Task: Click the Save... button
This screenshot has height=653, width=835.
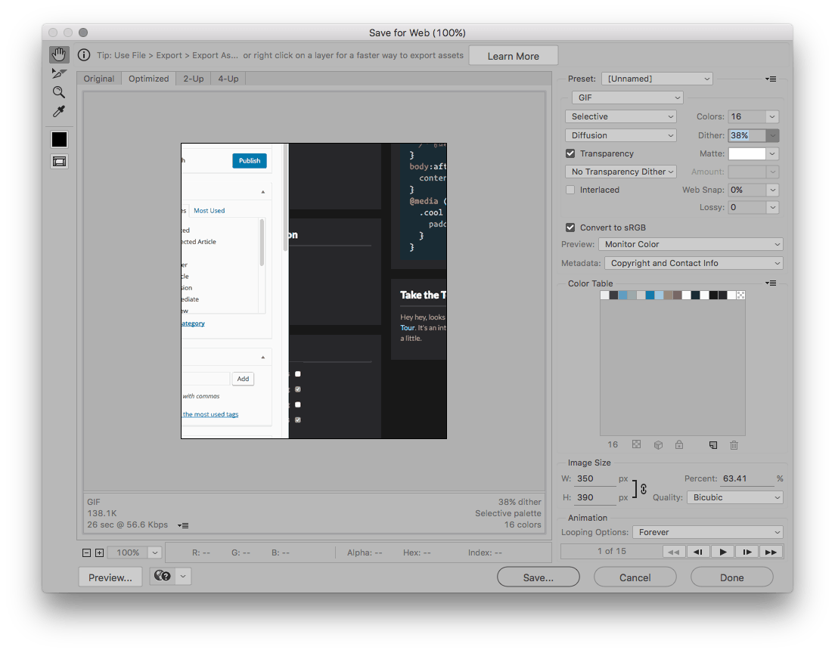Action: (539, 577)
